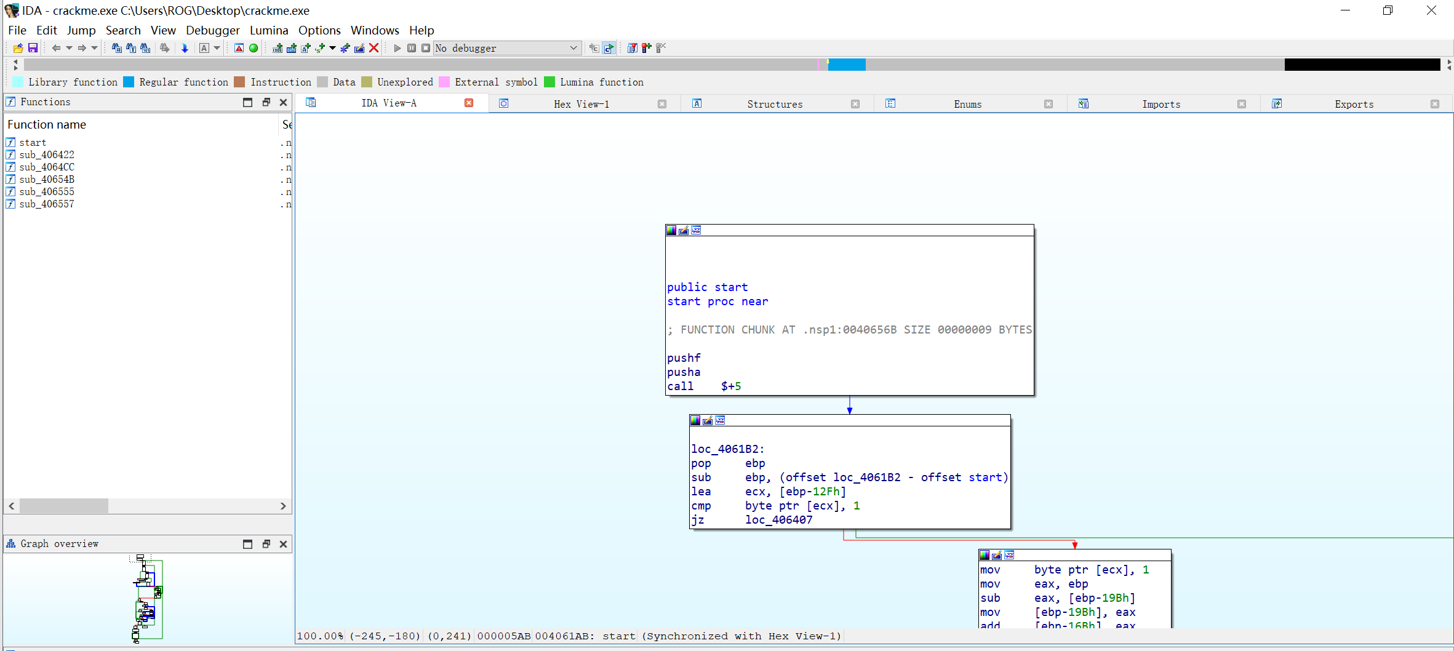Click the 'Function name' column header

tap(141, 124)
